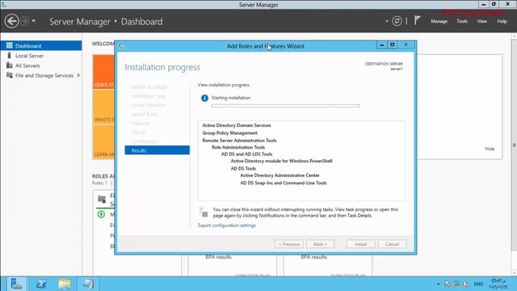Click the Install button in wizard
The height and width of the screenshot is (291, 517).
click(x=361, y=244)
